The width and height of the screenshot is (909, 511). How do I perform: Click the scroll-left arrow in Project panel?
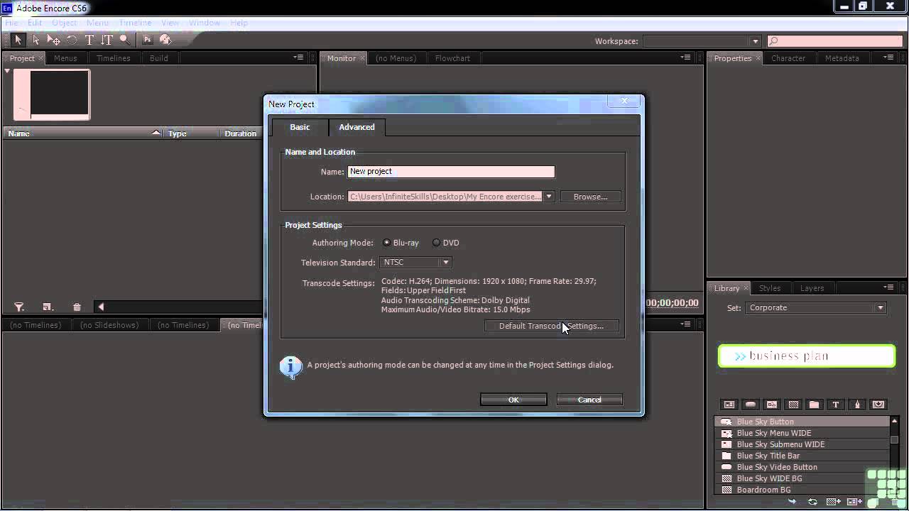click(x=101, y=307)
